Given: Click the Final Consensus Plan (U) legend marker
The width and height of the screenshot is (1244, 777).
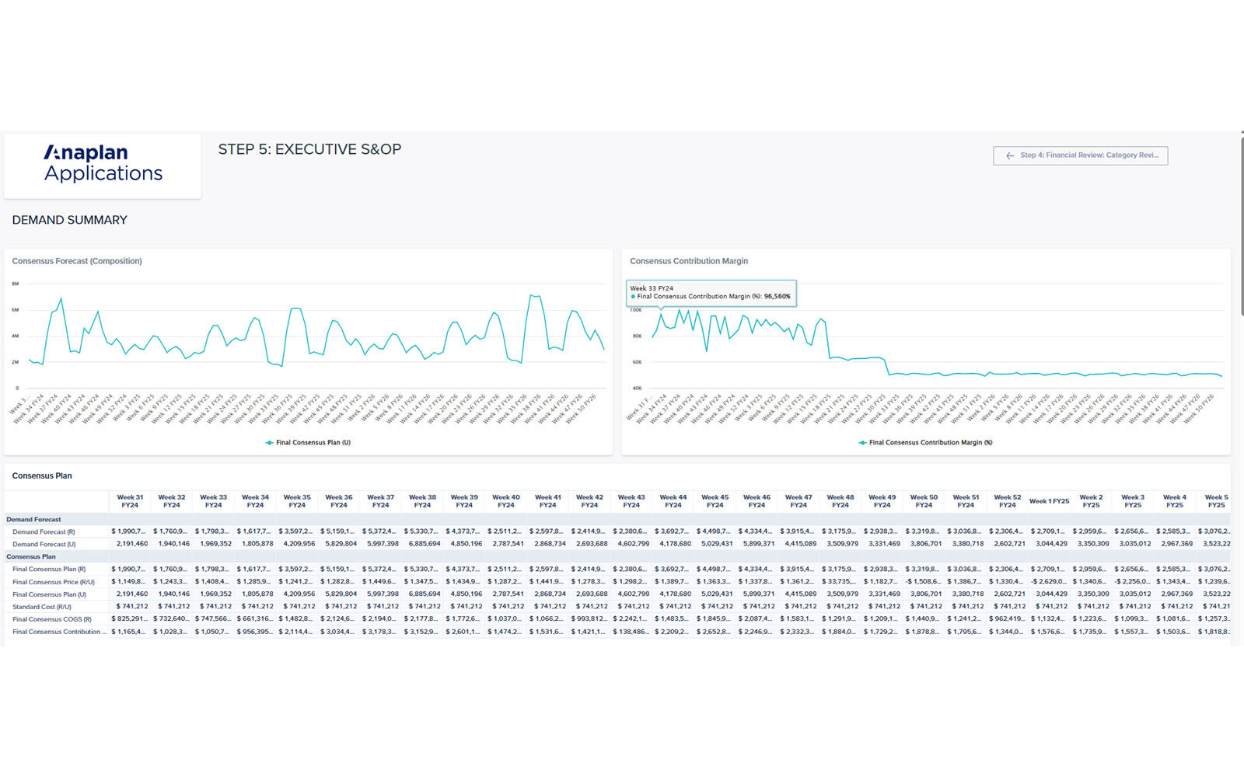Looking at the screenshot, I should [269, 443].
